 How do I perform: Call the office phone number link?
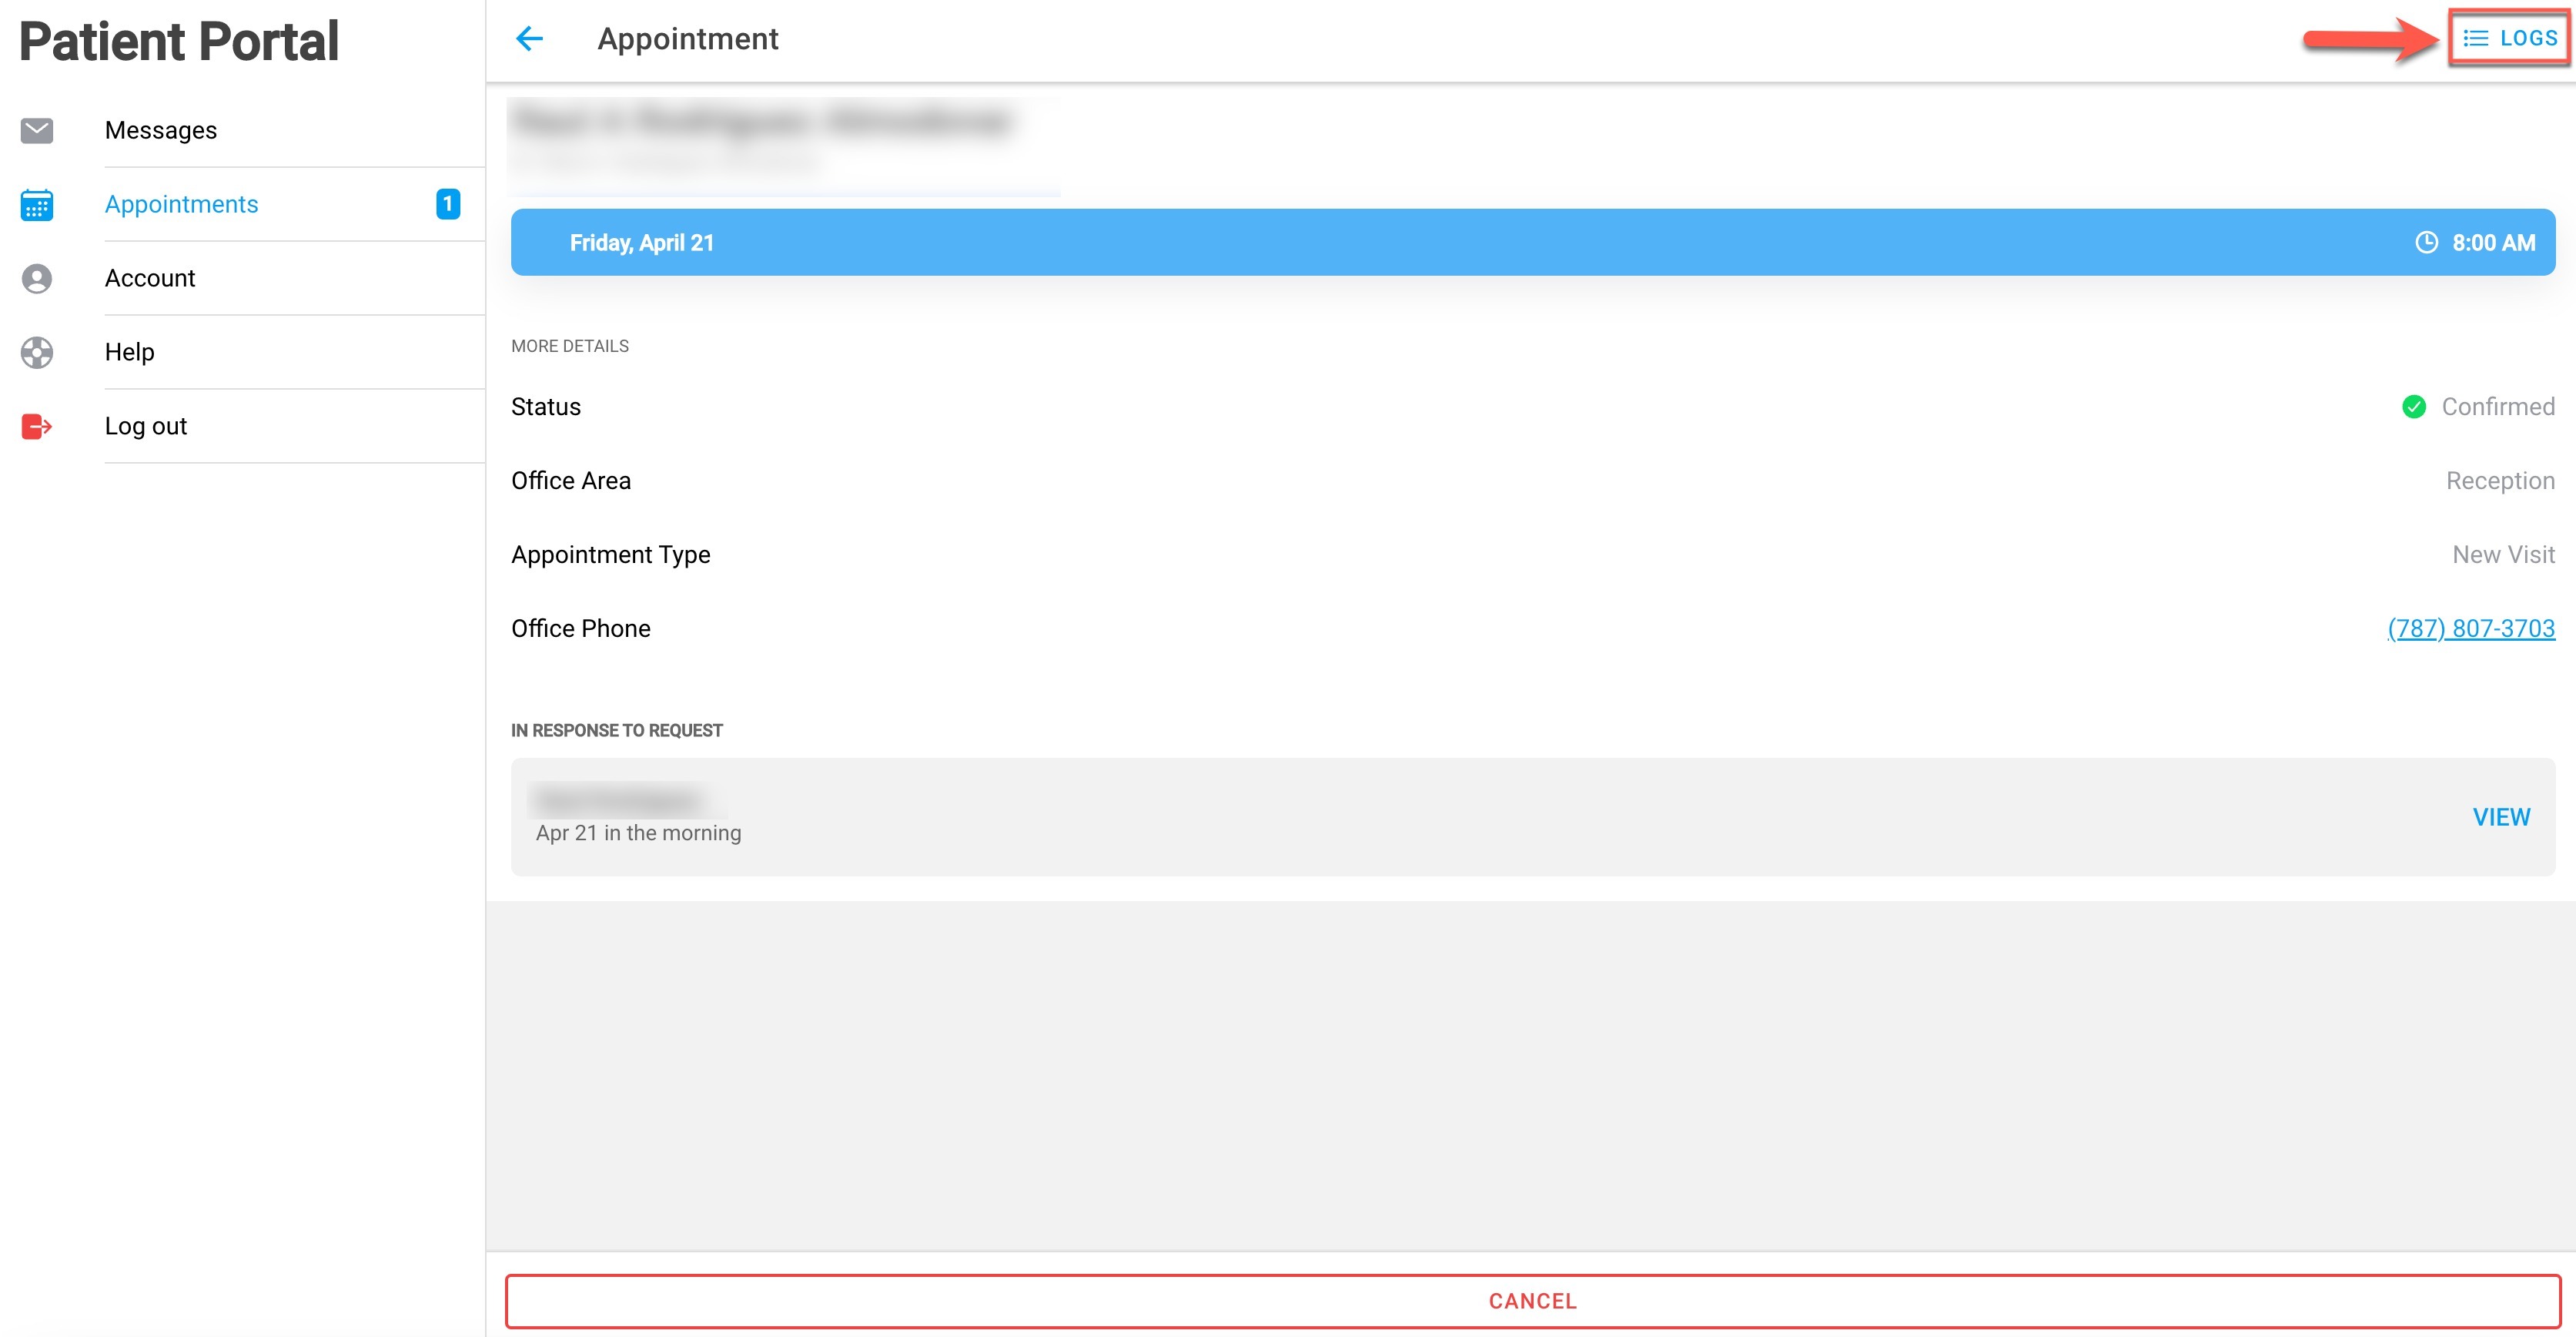pyautogui.click(x=2470, y=628)
